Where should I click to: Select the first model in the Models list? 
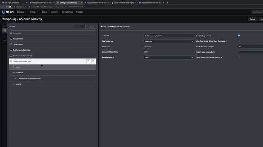pyautogui.click(x=53, y=33)
